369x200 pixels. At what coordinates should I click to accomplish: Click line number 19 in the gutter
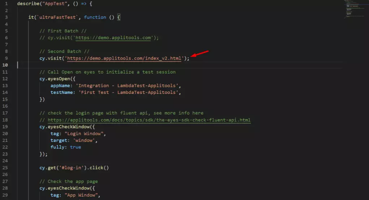tap(5, 127)
